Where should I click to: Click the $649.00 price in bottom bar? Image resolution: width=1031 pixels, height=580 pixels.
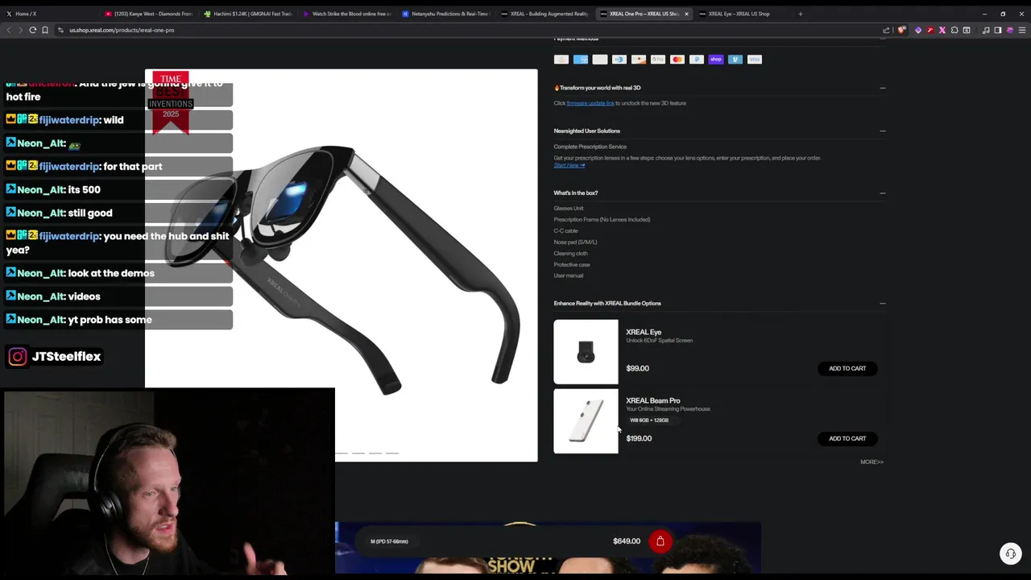(627, 541)
